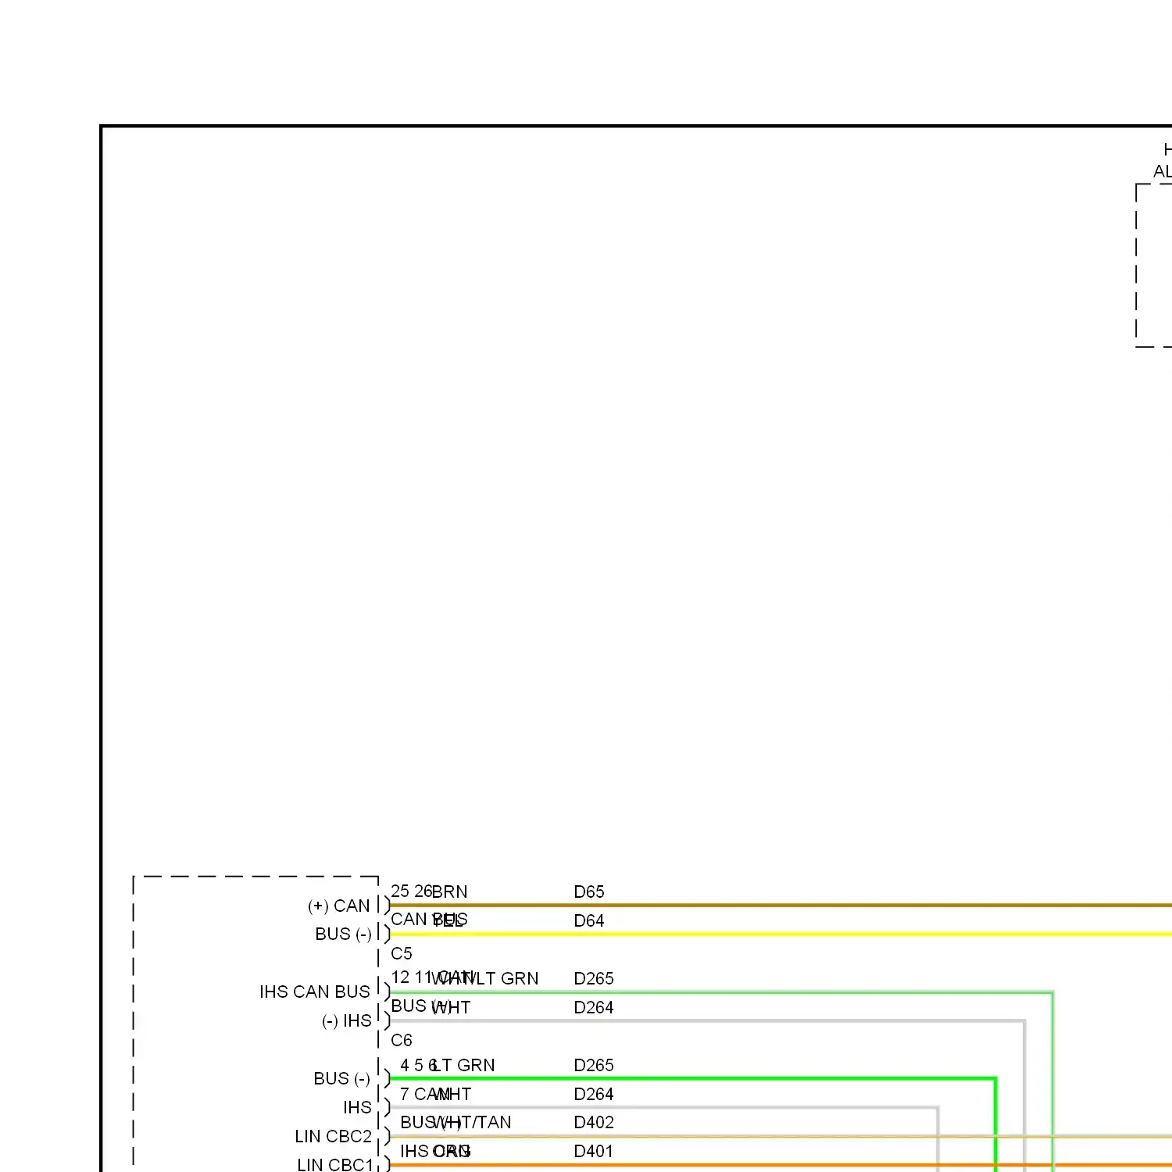The width and height of the screenshot is (1172, 1172).
Task: Select the D402 circuit label
Action: 593,1122
